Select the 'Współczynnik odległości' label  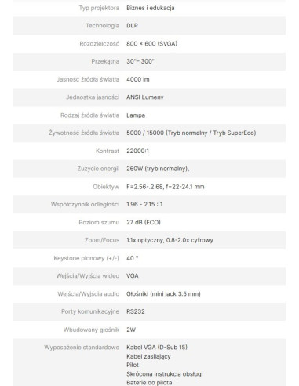tap(85, 204)
